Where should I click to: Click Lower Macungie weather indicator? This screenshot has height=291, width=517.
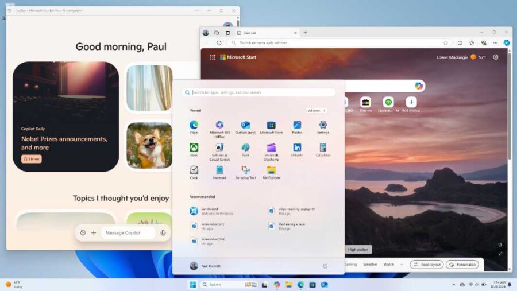(461, 57)
